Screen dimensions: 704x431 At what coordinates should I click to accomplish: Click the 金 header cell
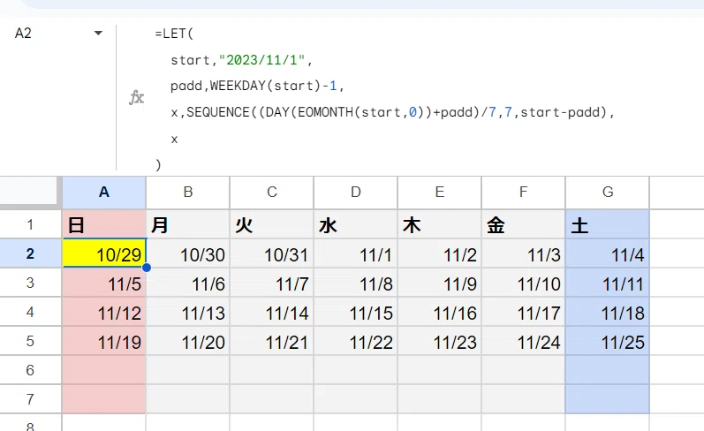(524, 224)
